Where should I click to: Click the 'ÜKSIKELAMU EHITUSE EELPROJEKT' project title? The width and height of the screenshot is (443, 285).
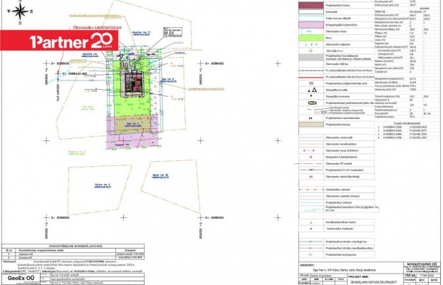373,282
